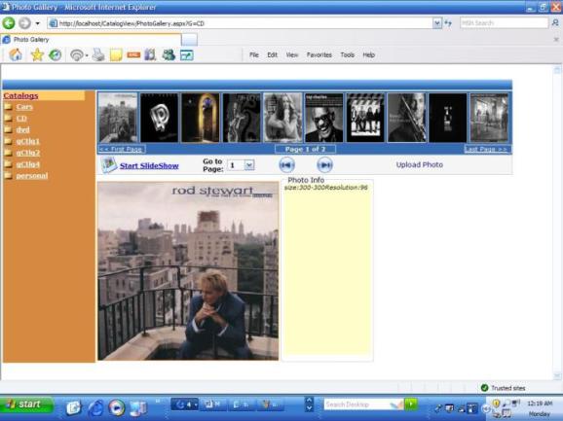Open the dvd catalog
The height and width of the screenshot is (421, 563).
pos(23,129)
